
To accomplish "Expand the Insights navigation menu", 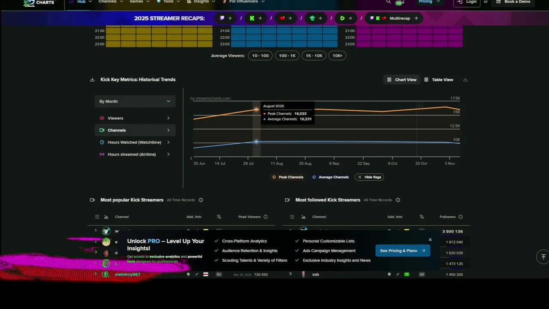I will (x=201, y=2).
